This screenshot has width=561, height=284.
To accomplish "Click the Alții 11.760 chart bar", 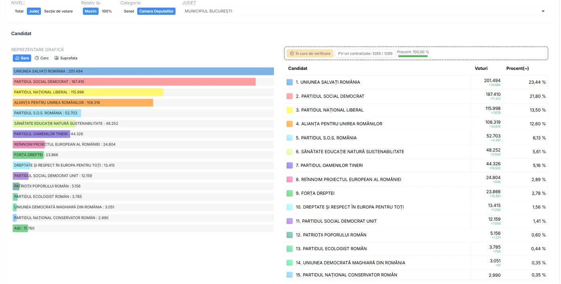I will pyautogui.click(x=20, y=228).
